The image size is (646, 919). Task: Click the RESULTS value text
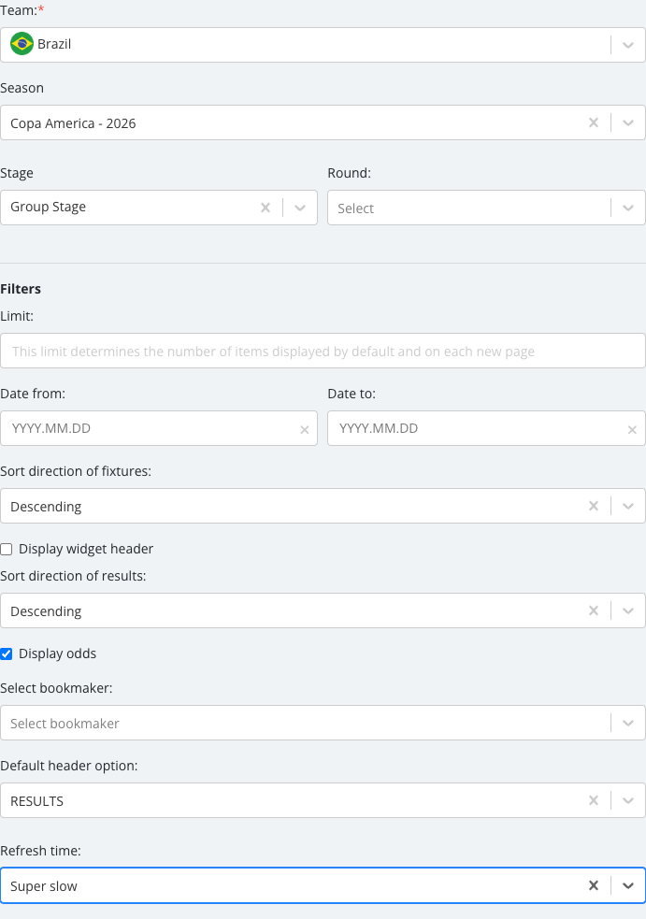(x=37, y=801)
